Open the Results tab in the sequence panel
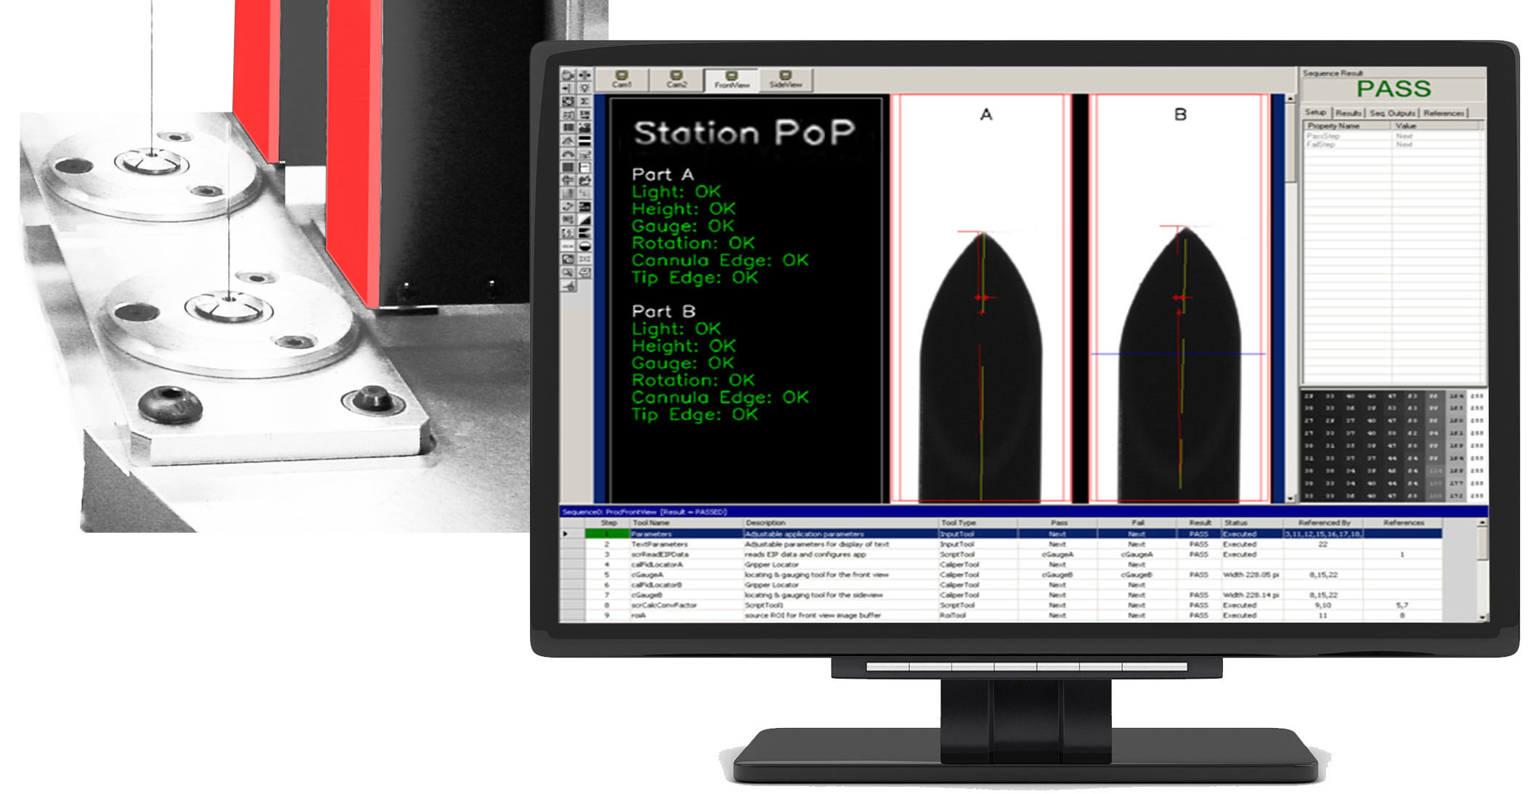The image size is (1536, 794). pos(1348,113)
